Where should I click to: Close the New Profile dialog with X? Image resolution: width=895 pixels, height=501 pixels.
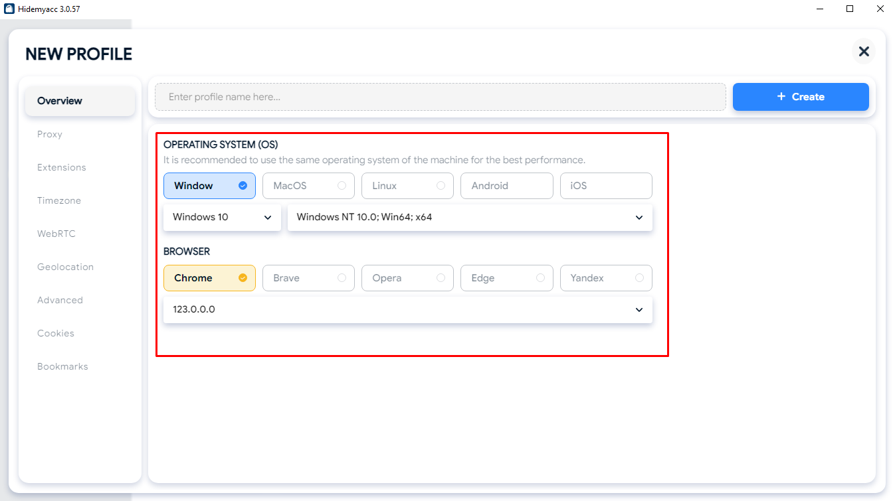point(864,51)
